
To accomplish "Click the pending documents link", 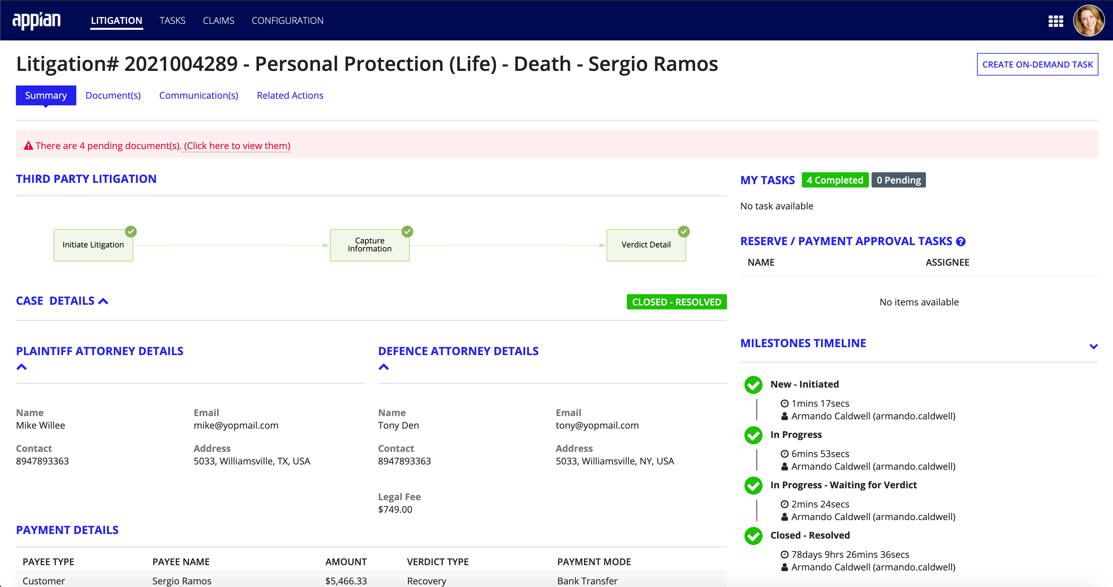I will pyautogui.click(x=237, y=145).
